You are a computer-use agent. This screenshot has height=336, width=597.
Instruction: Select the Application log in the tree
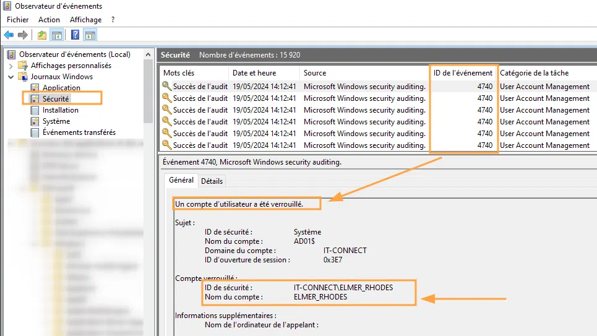coord(61,88)
